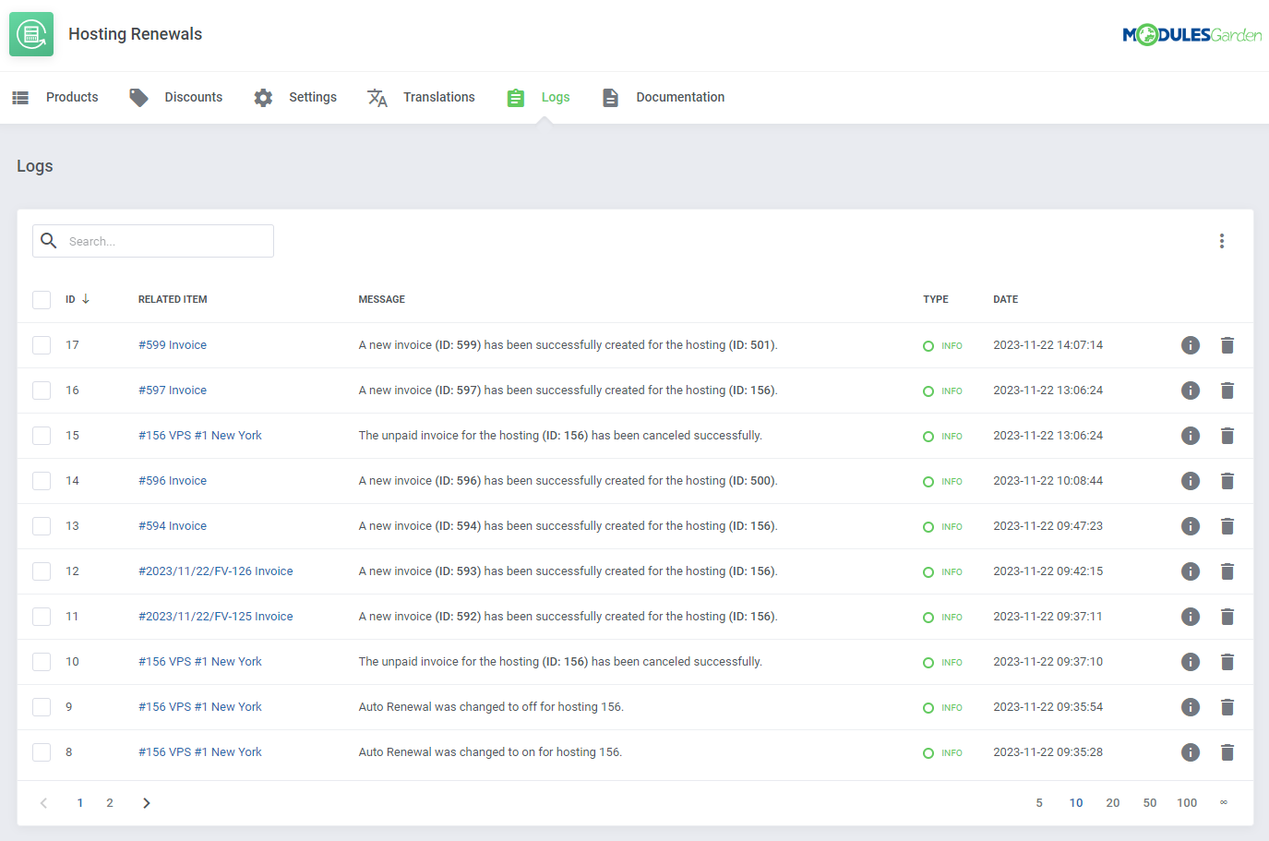
Task: Go to previous page with left chevron
Action: pyautogui.click(x=43, y=803)
